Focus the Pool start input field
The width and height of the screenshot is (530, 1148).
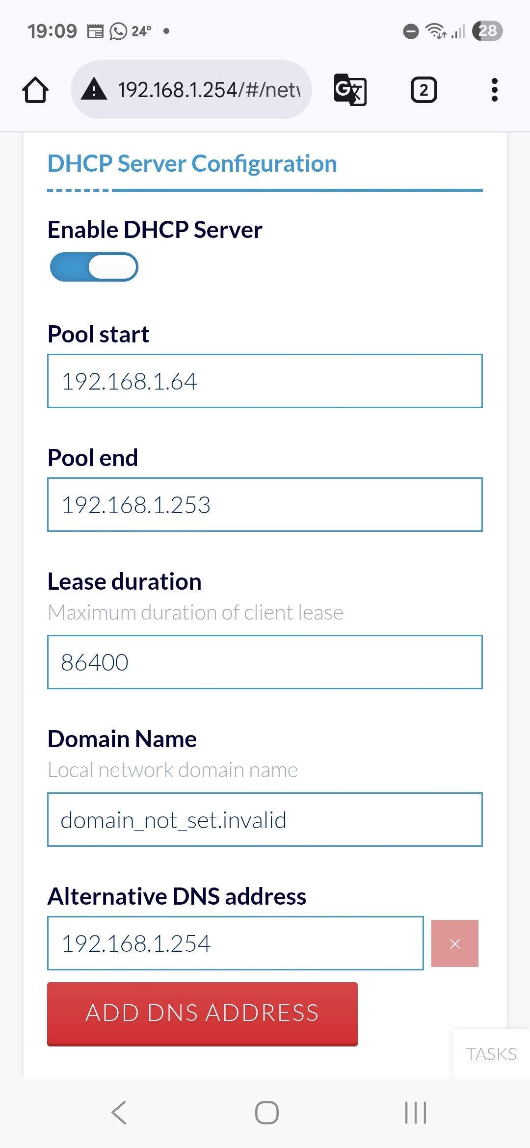[x=265, y=381]
